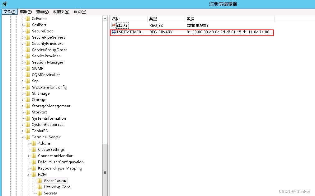Sort values by the 名称 column header
The width and height of the screenshot is (315, 196).
pyautogui.click(x=128, y=19)
